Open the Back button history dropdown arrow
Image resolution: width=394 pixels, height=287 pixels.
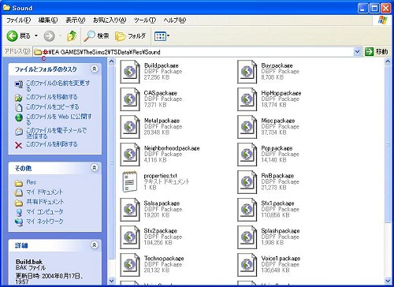tap(36, 35)
